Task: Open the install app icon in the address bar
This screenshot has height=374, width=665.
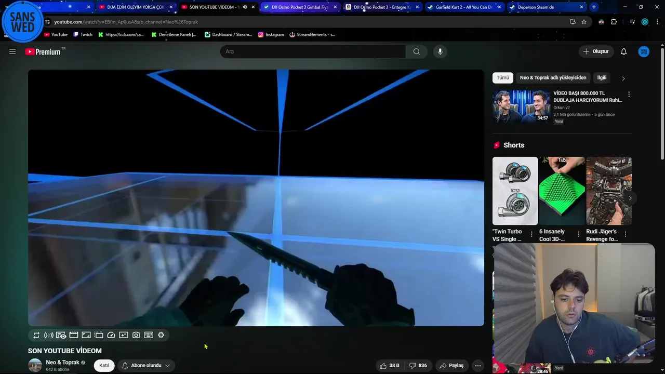Action: [x=573, y=22]
